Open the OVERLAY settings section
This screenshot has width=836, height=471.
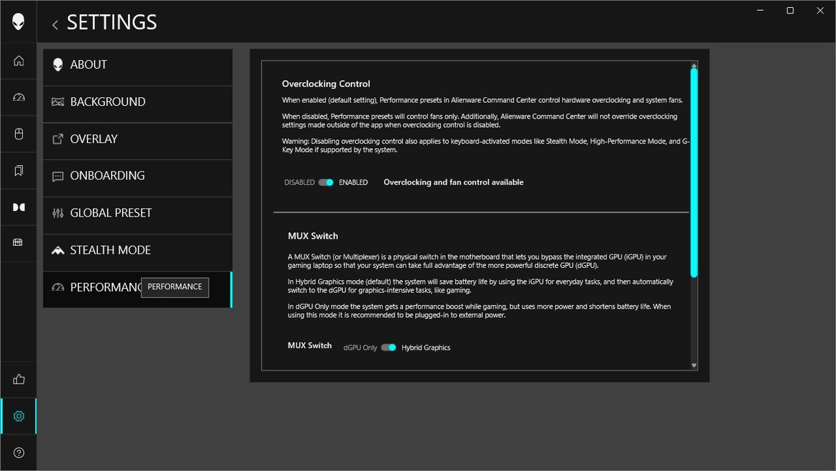[137, 139]
